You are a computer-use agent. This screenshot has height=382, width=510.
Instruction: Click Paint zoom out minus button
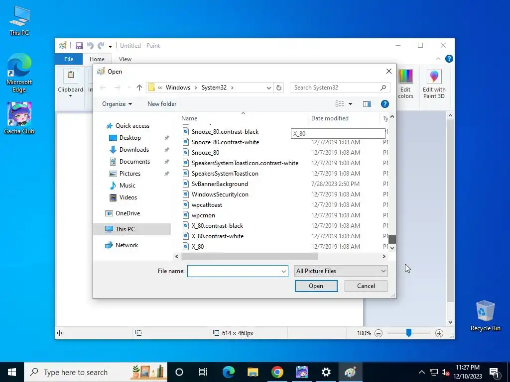(379, 333)
